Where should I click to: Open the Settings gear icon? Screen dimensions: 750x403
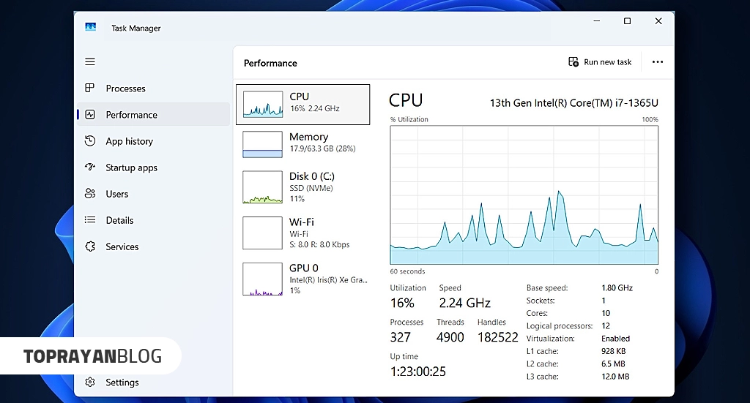[90, 382]
